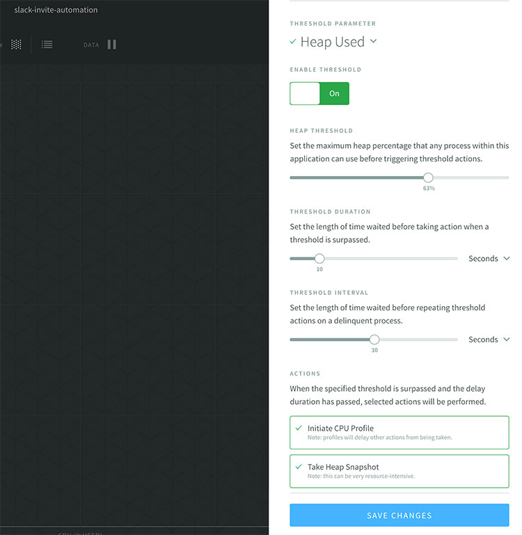
Task: Open the Heap Used parameter dropdown
Action: coord(333,42)
